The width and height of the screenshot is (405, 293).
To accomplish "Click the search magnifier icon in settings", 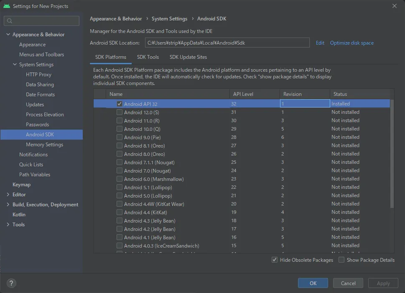I will click(x=10, y=21).
